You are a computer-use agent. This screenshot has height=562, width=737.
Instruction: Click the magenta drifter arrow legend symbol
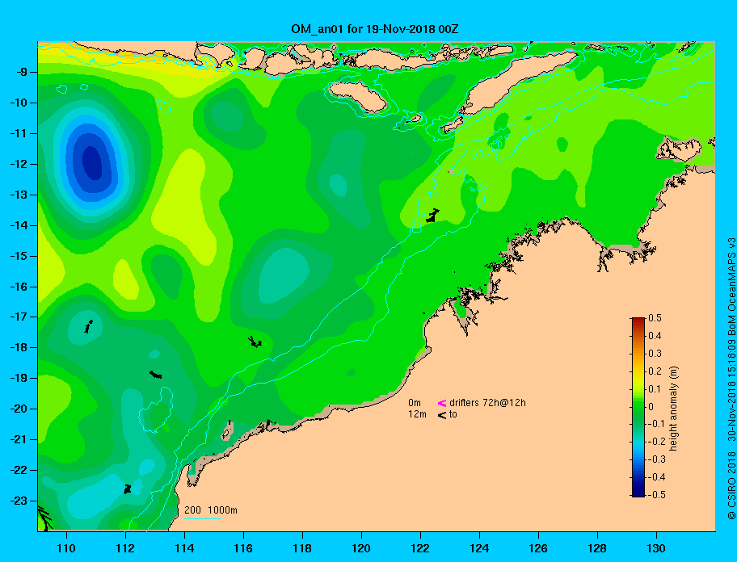[x=442, y=403]
